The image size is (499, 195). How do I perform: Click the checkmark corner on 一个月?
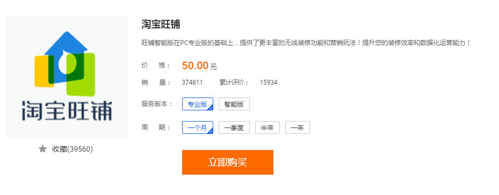click(x=211, y=131)
